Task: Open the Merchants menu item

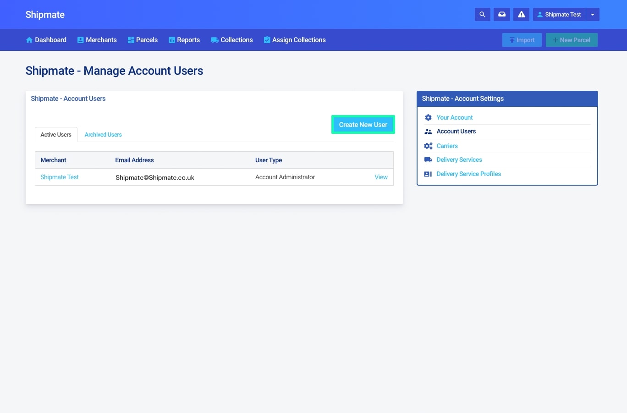Action: 97,40
